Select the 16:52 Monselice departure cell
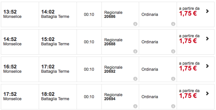Image resolution: width=216 pixels, height=110 pixels. [20, 69]
